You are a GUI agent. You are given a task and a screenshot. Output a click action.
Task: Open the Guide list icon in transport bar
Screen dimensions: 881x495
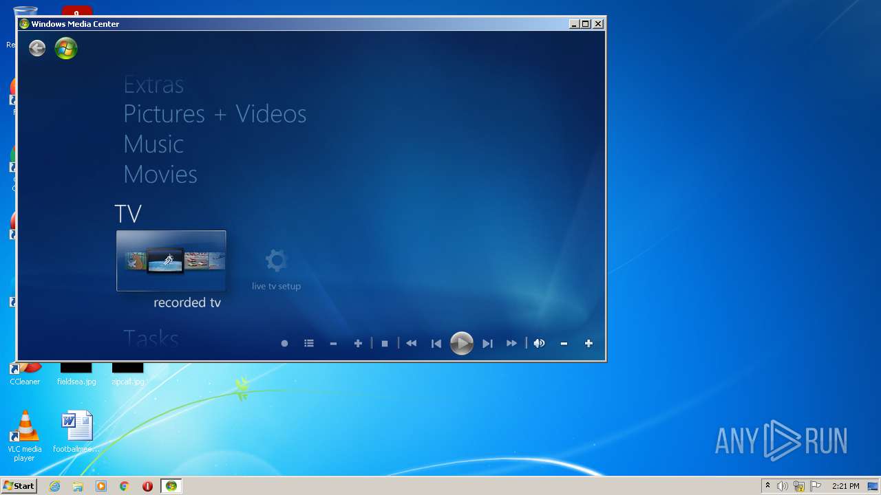tap(309, 344)
